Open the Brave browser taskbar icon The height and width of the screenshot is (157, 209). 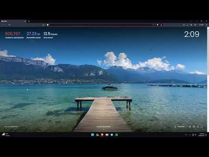(102, 135)
